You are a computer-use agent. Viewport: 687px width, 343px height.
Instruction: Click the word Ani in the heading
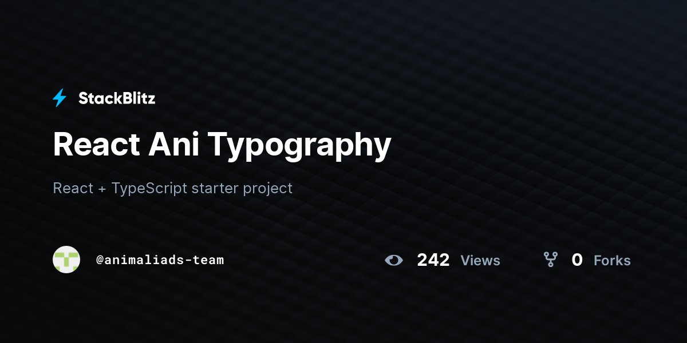[x=174, y=144]
